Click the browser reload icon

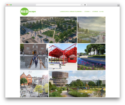(81, 5)
